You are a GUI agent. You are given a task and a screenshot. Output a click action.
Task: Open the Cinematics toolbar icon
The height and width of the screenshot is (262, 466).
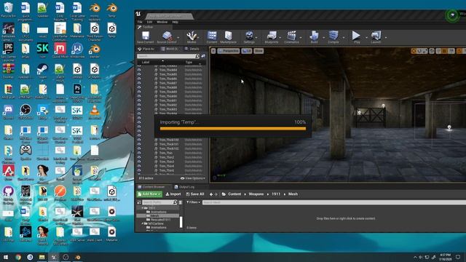pyautogui.click(x=291, y=36)
